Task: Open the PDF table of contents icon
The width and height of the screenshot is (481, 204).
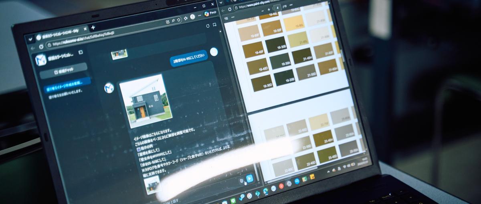Action: click(226, 19)
